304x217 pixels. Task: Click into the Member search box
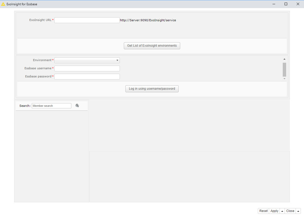click(x=52, y=106)
